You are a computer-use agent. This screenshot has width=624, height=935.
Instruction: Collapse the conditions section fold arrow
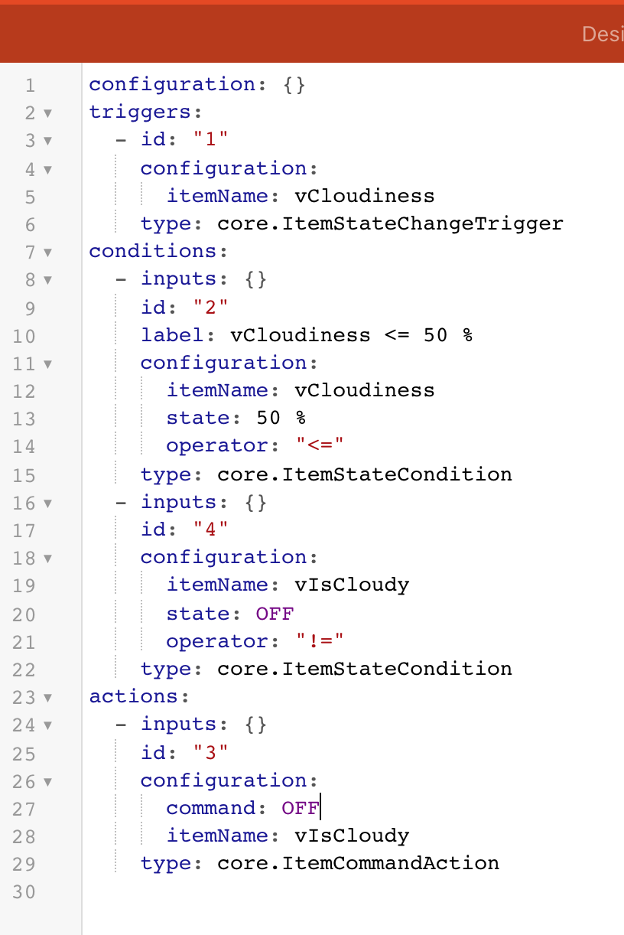[47, 252]
